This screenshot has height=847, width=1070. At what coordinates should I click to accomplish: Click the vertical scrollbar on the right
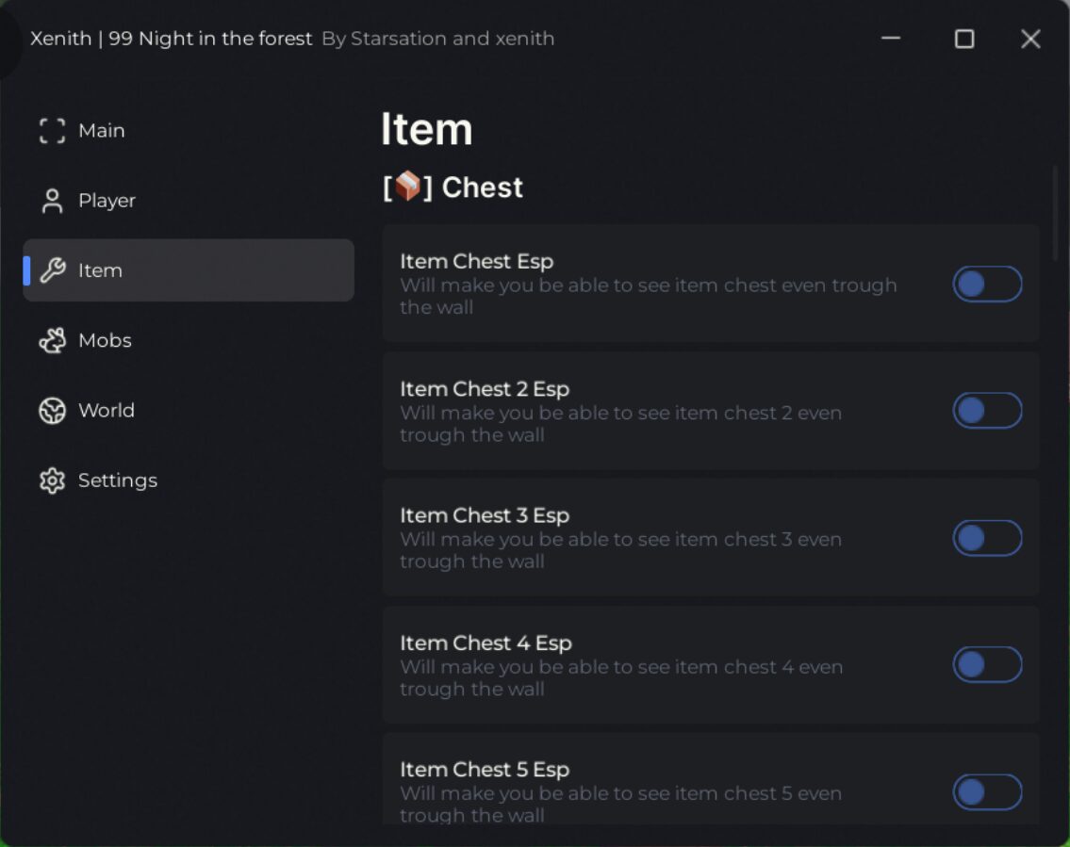point(1055,213)
